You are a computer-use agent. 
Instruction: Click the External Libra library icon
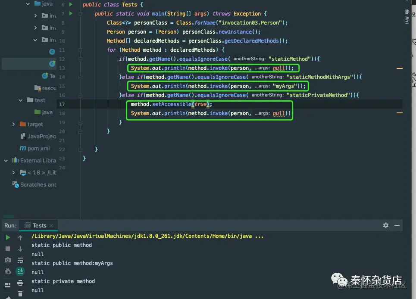16,160
